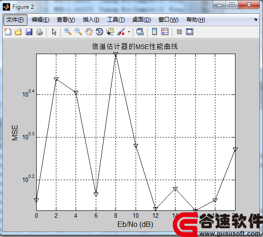This screenshot has width=263, height=237.
Task: Open the 插入(I) menu
Action: click(x=91, y=20)
